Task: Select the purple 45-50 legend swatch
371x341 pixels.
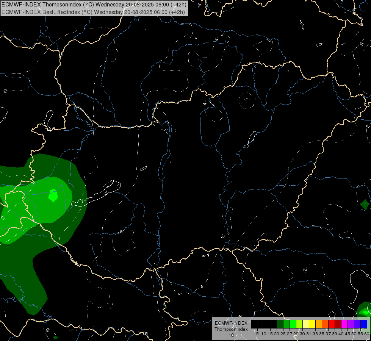Action: (x=351, y=324)
